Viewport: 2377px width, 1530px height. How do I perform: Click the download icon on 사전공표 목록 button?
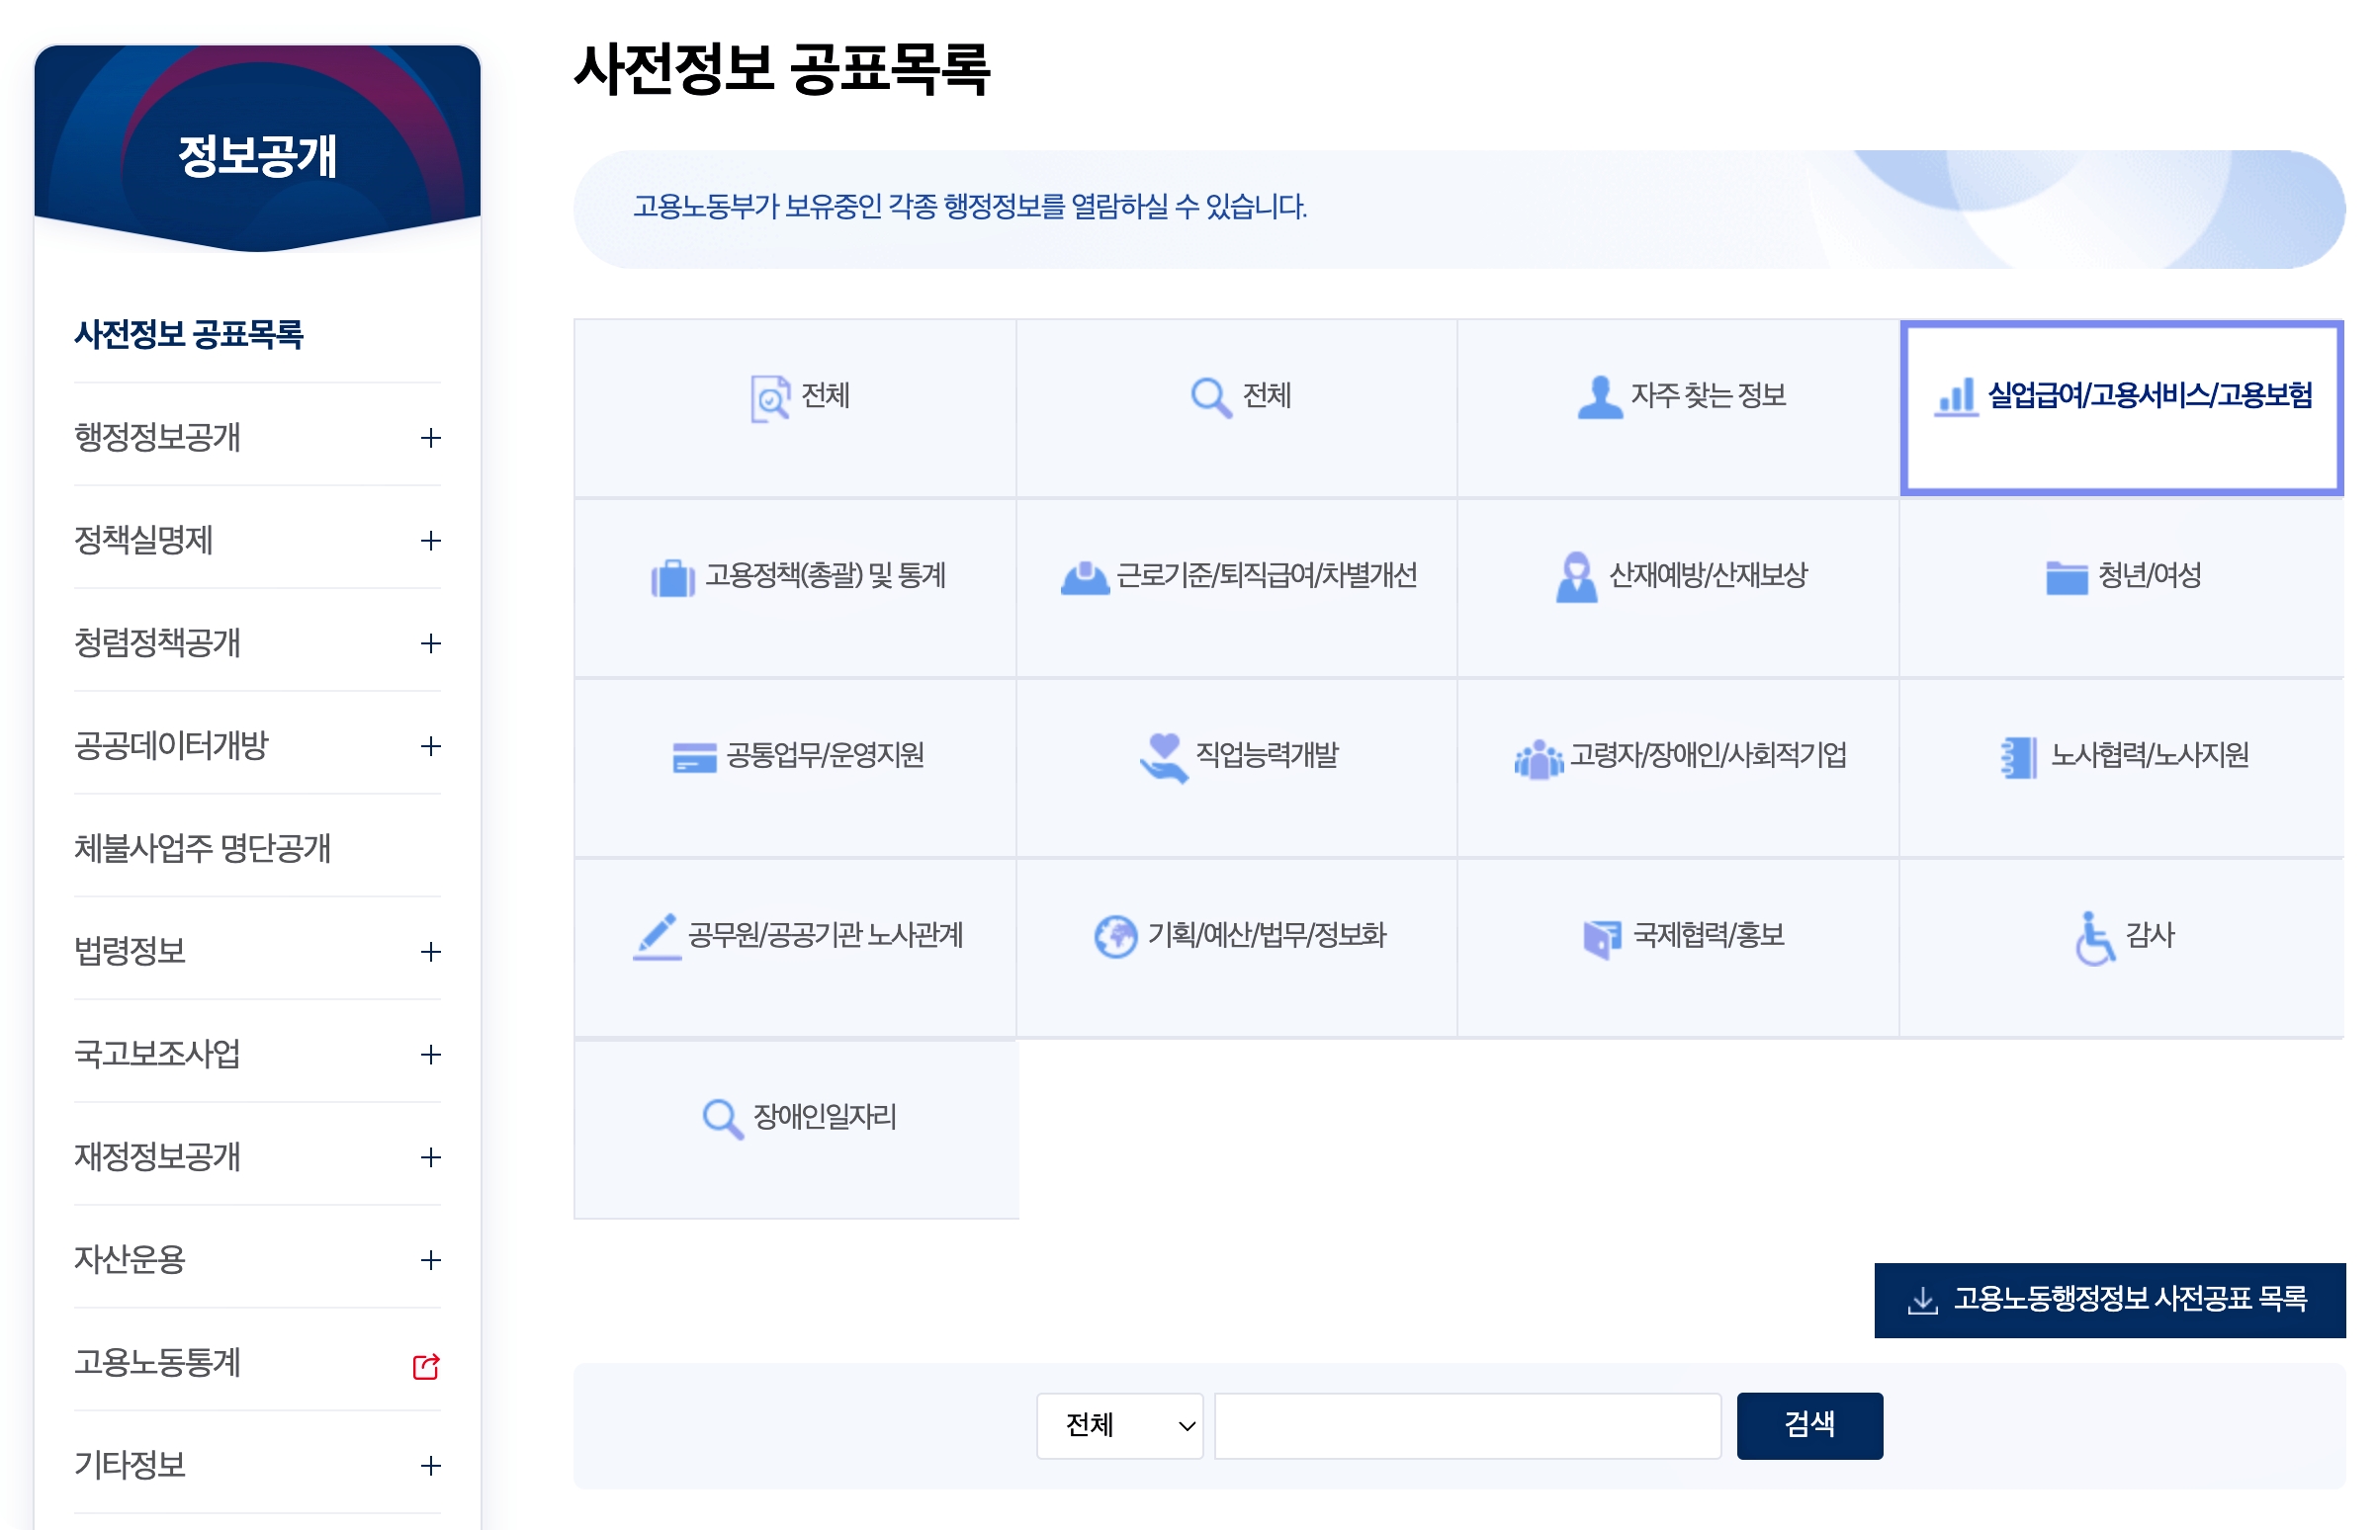[1922, 1301]
